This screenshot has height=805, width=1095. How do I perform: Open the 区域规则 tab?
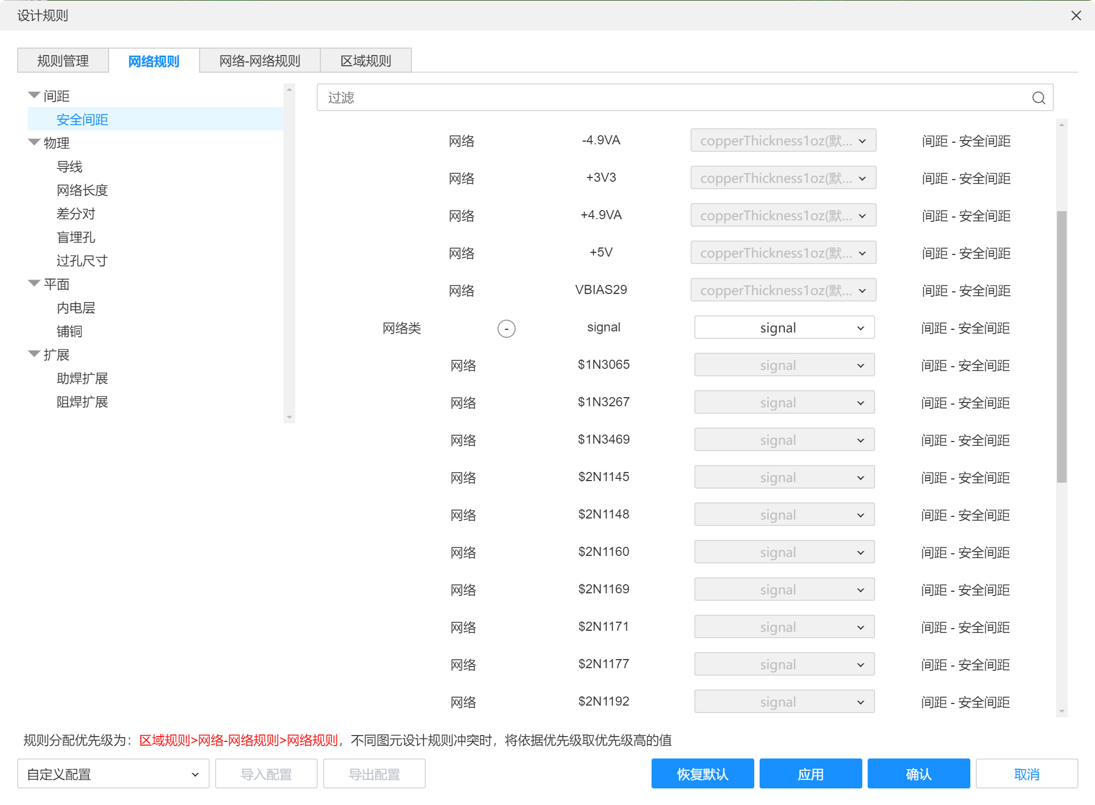[365, 61]
